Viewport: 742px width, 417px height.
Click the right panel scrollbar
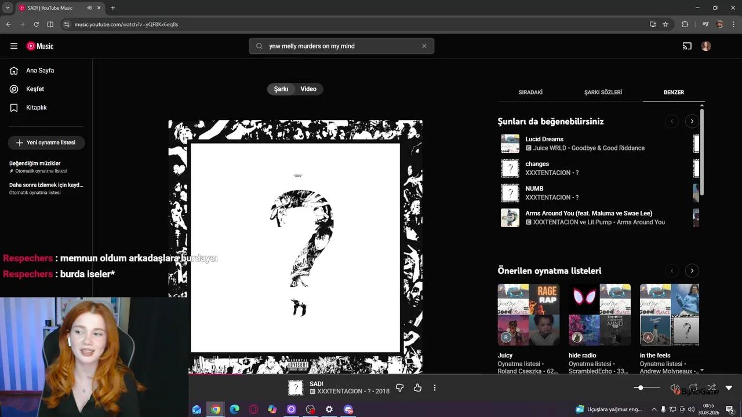(x=702, y=151)
